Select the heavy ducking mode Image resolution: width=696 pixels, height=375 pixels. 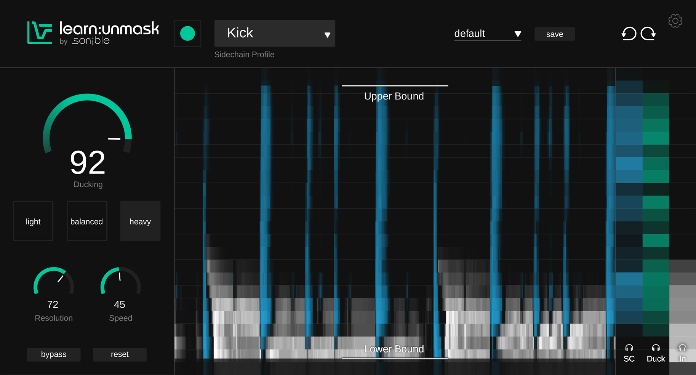140,221
